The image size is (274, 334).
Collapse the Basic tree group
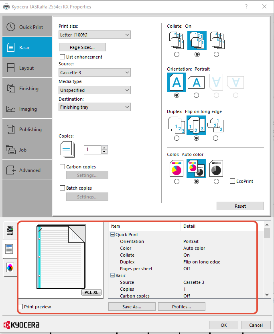[x=112, y=275]
